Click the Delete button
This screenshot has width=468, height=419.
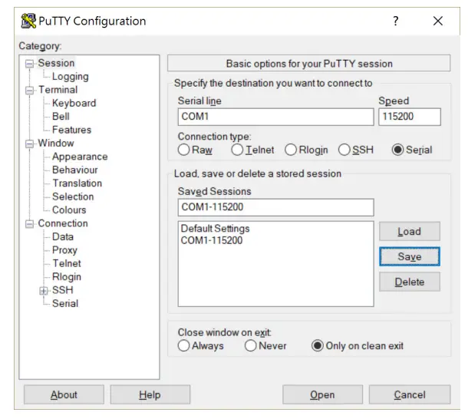pos(410,282)
